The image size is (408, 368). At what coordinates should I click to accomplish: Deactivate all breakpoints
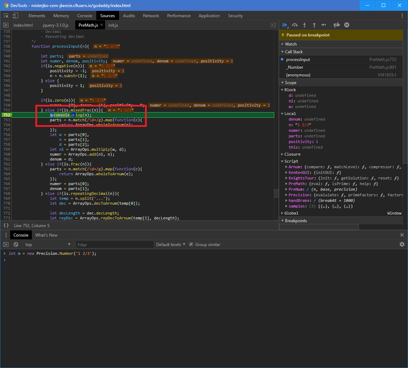[x=337, y=25]
